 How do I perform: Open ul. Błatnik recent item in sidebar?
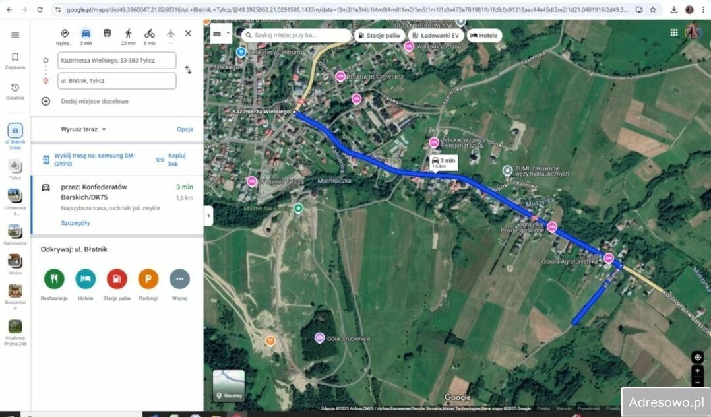[15, 136]
